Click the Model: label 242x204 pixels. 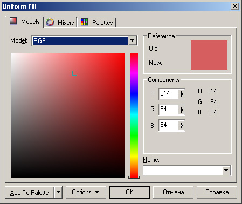(19, 40)
